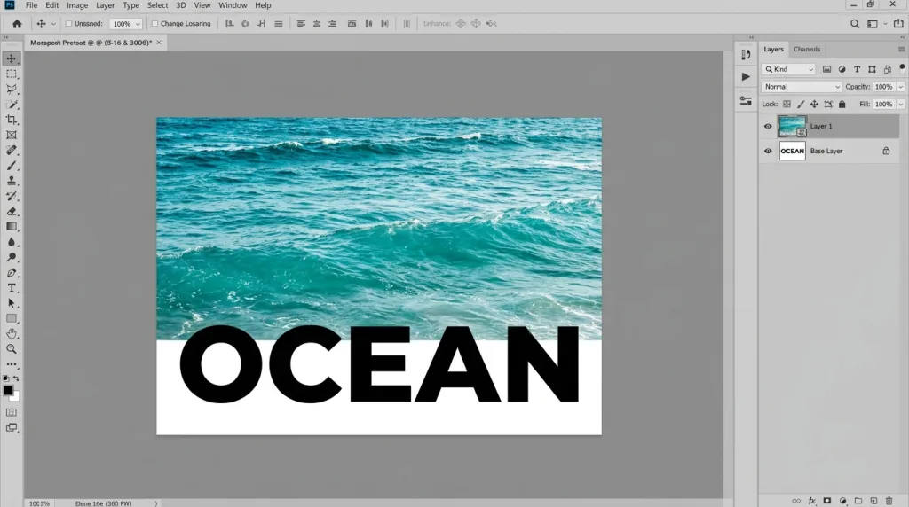The image size is (909, 507).
Task: Open the Layers panel menu
Action: pyautogui.click(x=902, y=50)
